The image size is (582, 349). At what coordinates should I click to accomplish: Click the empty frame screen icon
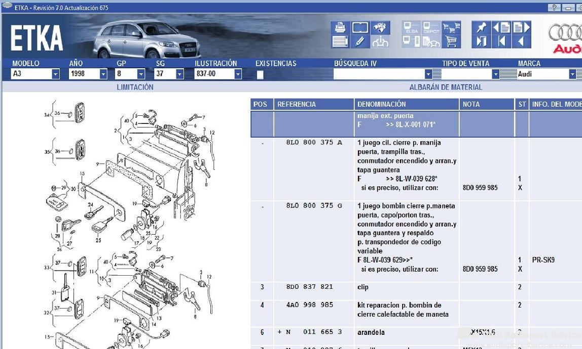coord(360,28)
